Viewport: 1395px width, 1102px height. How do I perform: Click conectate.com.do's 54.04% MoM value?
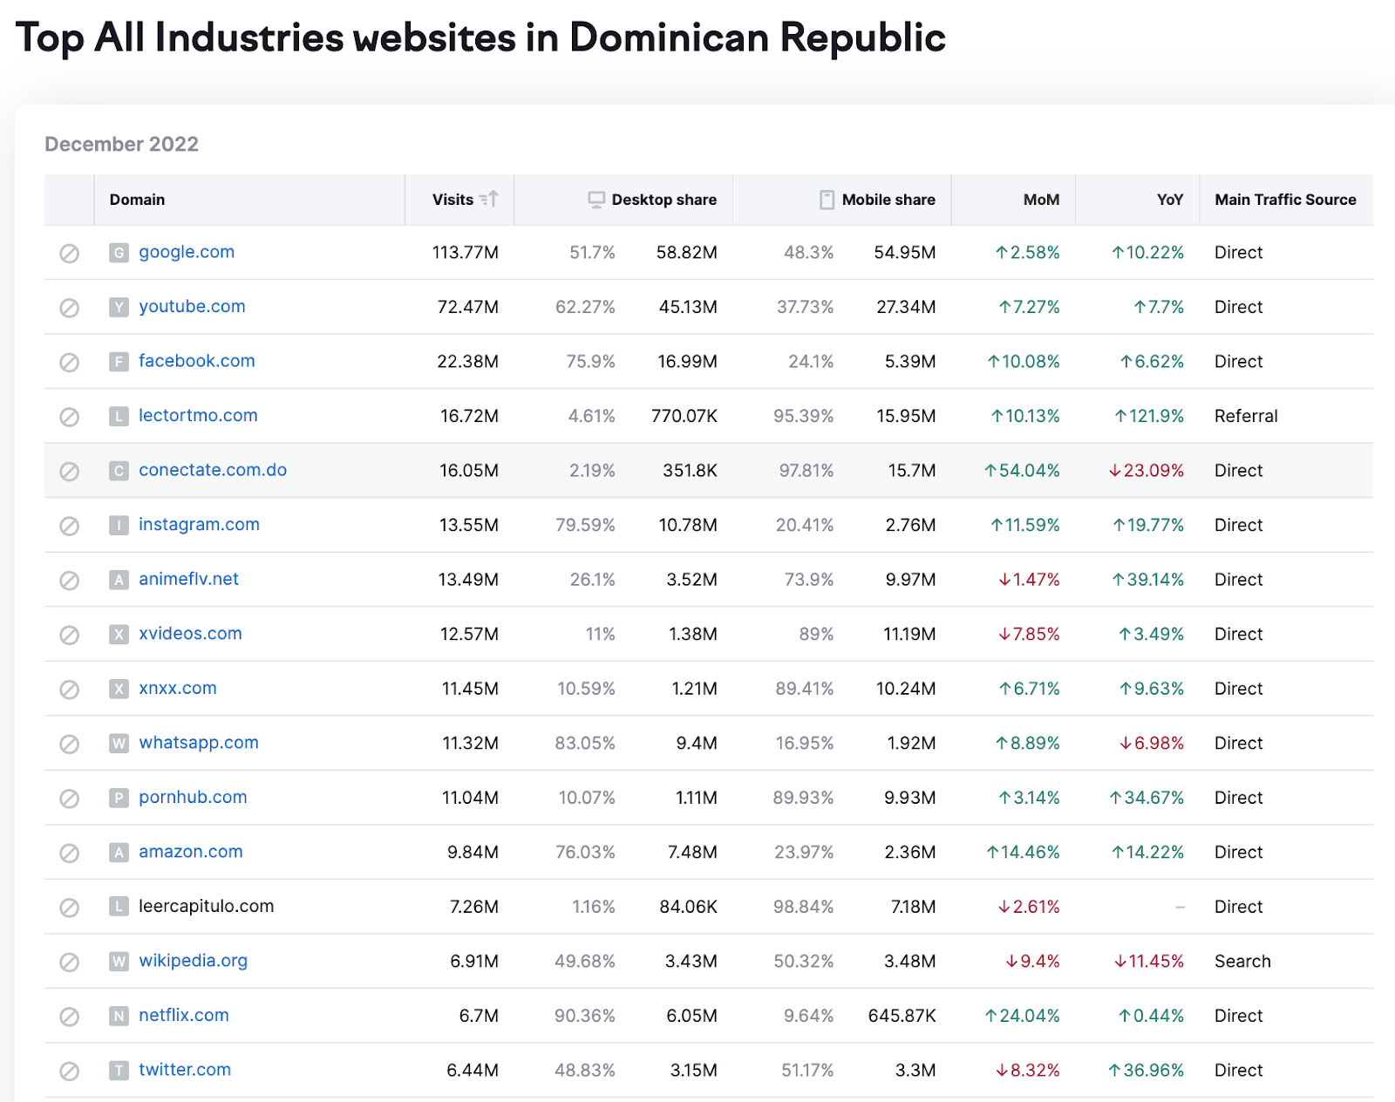tap(1022, 471)
